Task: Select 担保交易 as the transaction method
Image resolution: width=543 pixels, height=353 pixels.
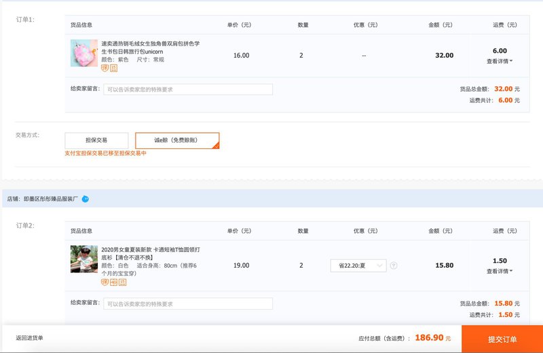Action: coord(96,140)
